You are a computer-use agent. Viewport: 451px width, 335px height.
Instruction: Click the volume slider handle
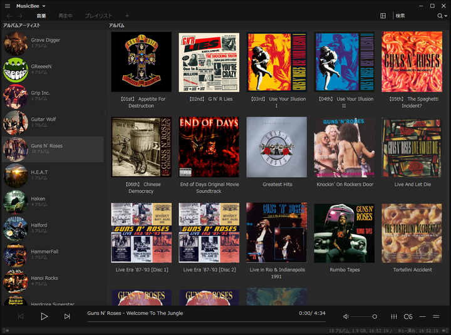[375, 316]
